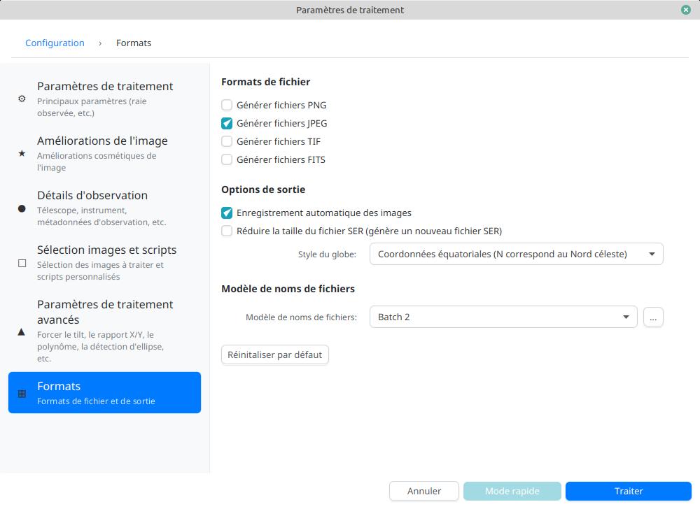The width and height of the screenshot is (700, 509).
Task: Toggle Enregistrement automatique des images
Action: tap(227, 213)
